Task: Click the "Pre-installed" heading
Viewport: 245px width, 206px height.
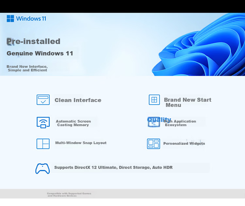Action: [33, 41]
